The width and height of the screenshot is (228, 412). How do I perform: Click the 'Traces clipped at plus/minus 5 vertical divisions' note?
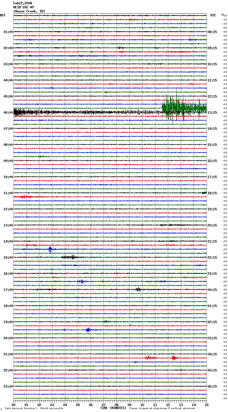coord(162,408)
